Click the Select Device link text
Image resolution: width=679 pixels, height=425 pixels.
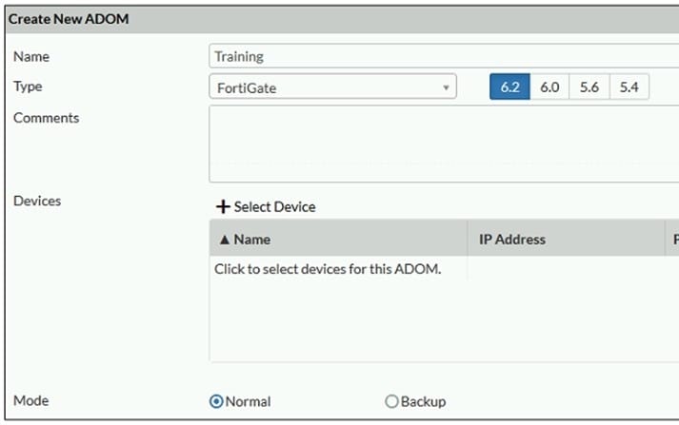coord(274,206)
